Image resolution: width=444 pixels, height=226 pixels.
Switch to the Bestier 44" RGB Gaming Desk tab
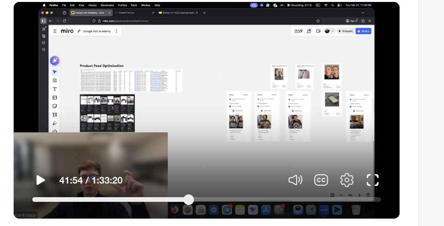179,13
